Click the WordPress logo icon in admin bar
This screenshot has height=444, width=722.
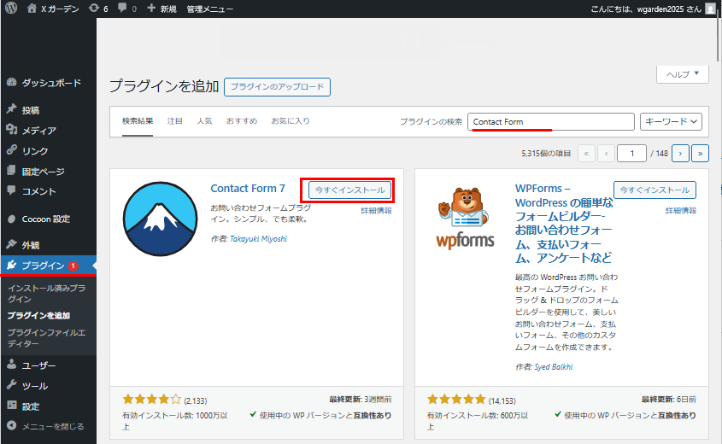pos(11,9)
